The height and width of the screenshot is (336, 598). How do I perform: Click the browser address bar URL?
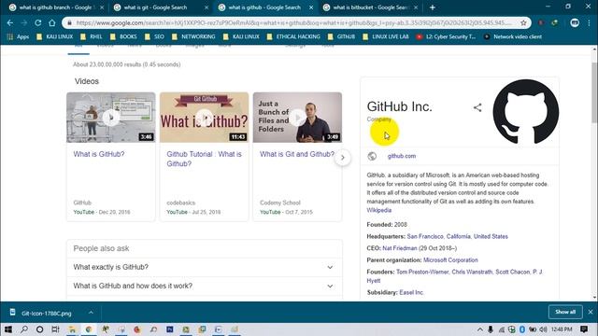click(293, 22)
